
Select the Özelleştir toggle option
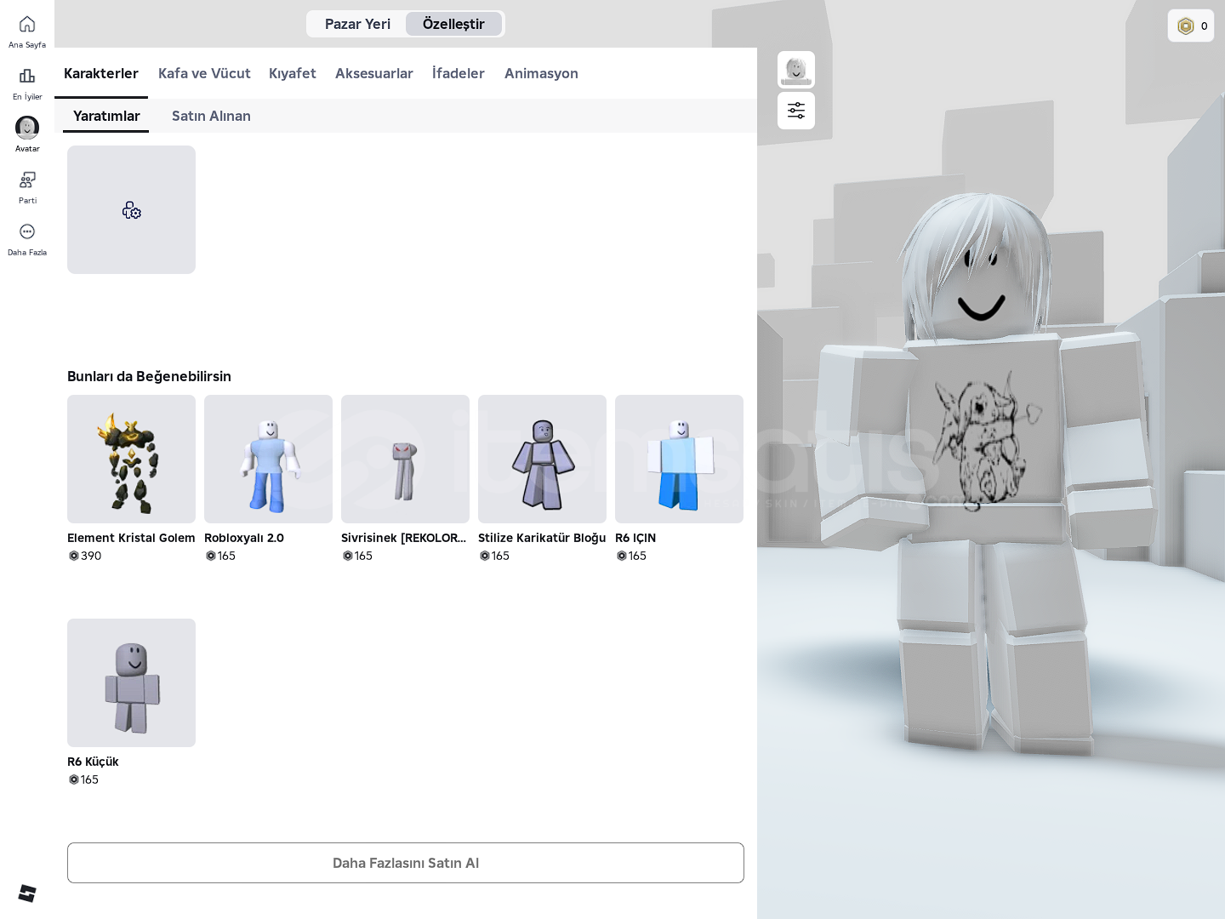coord(453,24)
